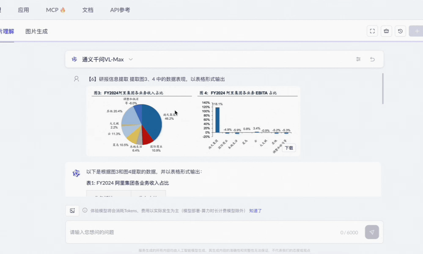
Task: Click the 下载 button on chart image
Action: (x=289, y=148)
